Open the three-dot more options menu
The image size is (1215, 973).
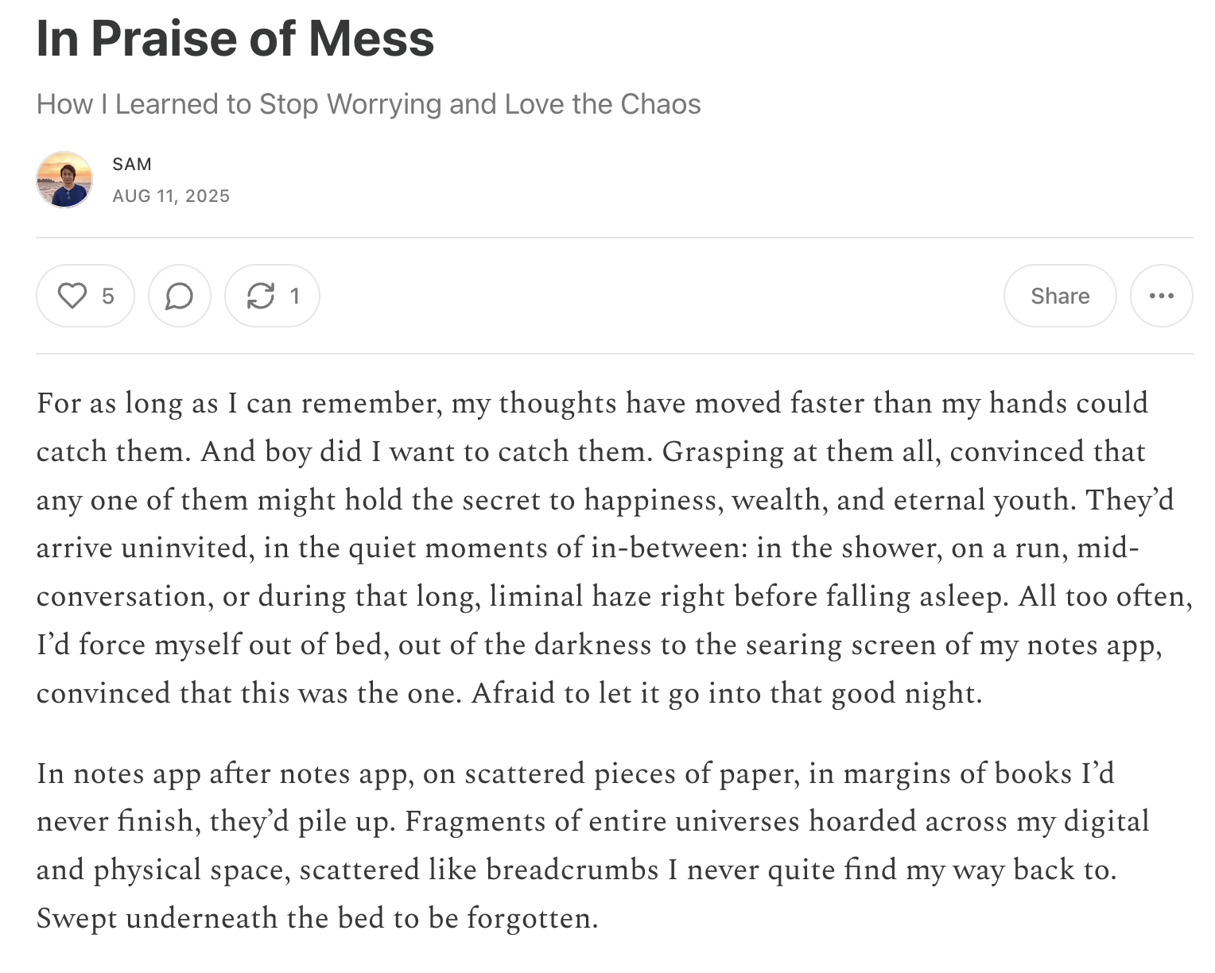click(x=1161, y=296)
